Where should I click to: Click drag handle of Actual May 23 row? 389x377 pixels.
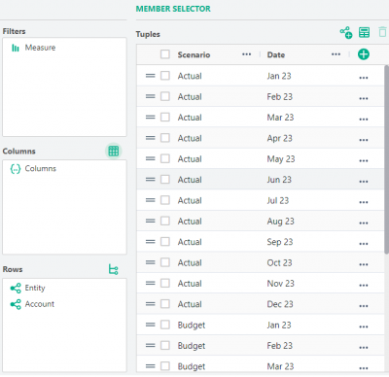(150, 158)
